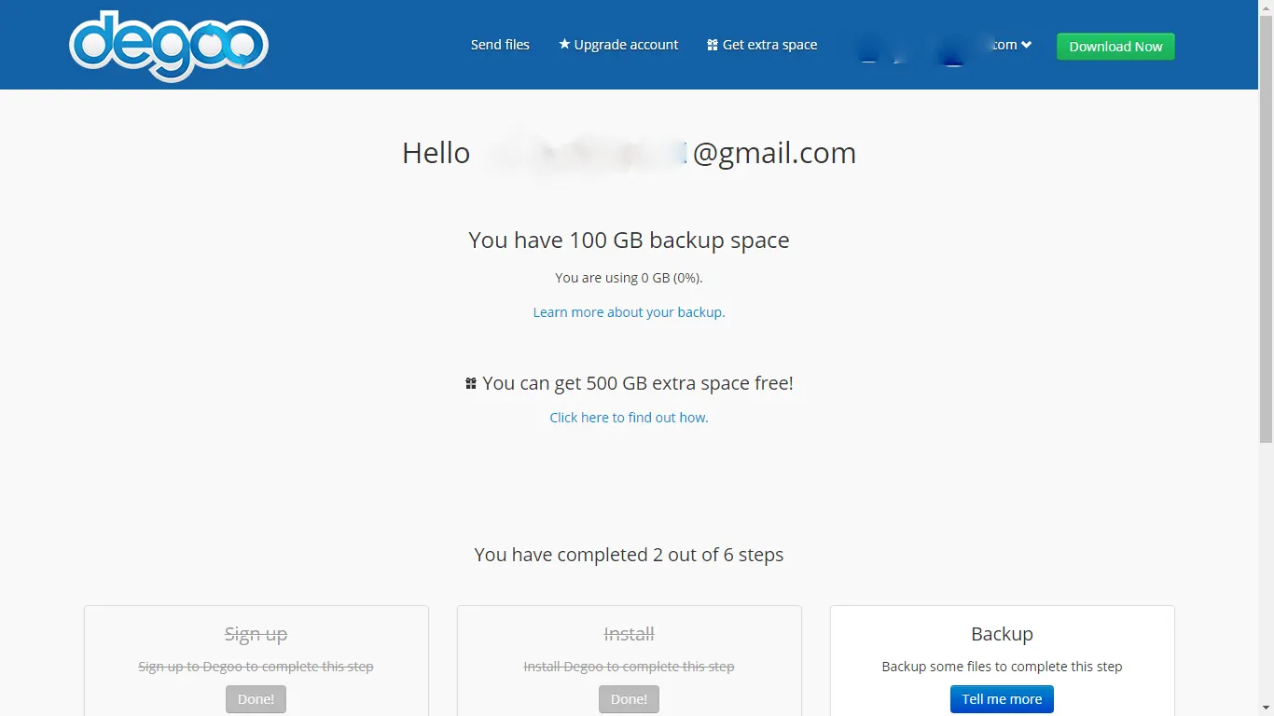Click Done button under Sign up
Viewport: 1274px width, 716px height.
click(x=256, y=699)
